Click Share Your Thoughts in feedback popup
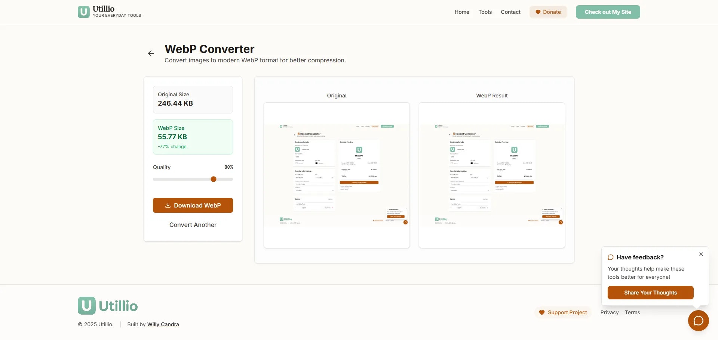This screenshot has height=340, width=718. click(650, 293)
